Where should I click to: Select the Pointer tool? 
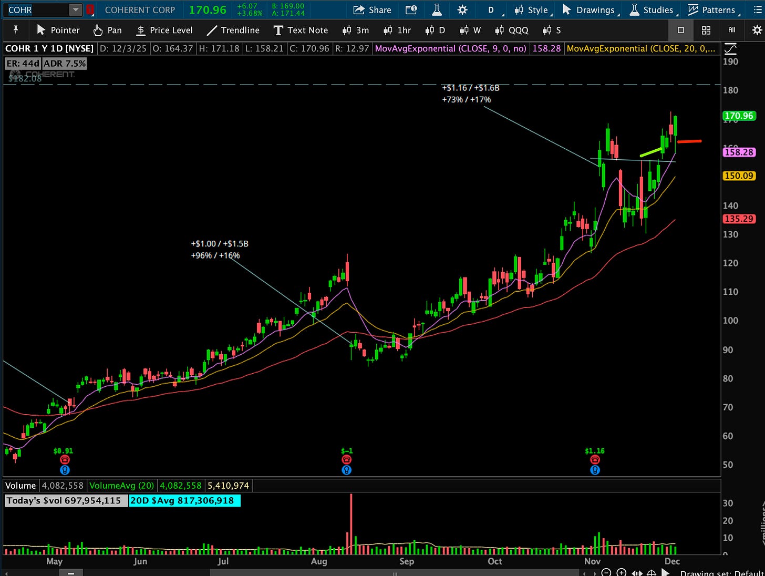pos(58,30)
